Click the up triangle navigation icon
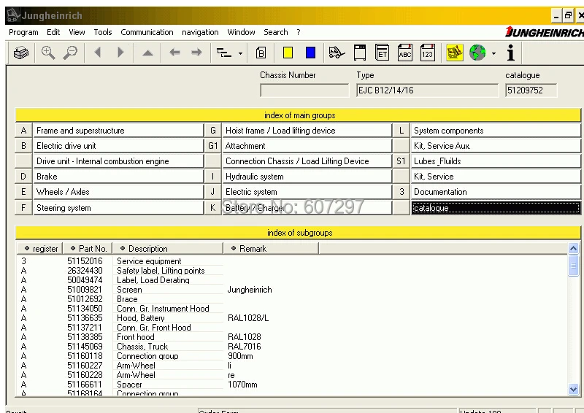 click(x=147, y=53)
